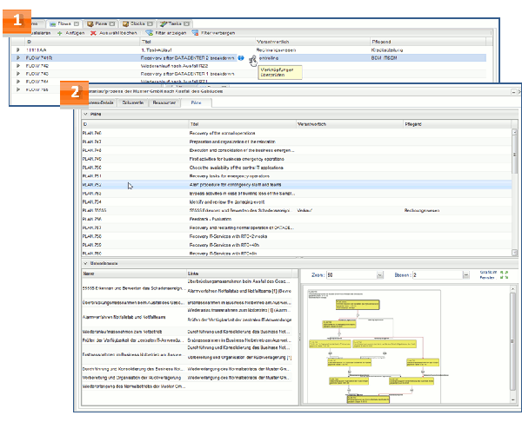Select 'Wiederanlaufmassnahmen zum Notbetrieb' in Name list
Viewport: 522px width, 422px height.
(134, 332)
